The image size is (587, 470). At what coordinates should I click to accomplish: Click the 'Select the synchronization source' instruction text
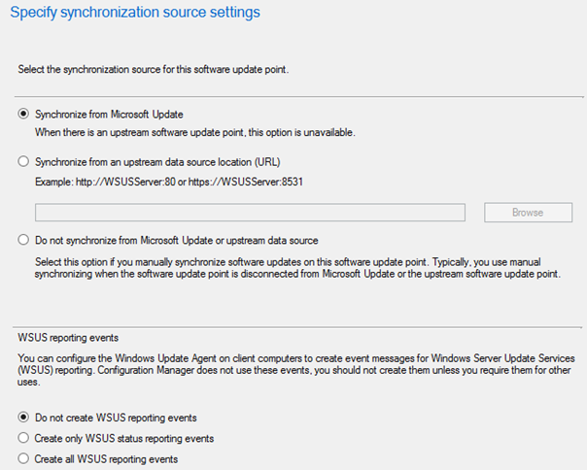coord(154,70)
